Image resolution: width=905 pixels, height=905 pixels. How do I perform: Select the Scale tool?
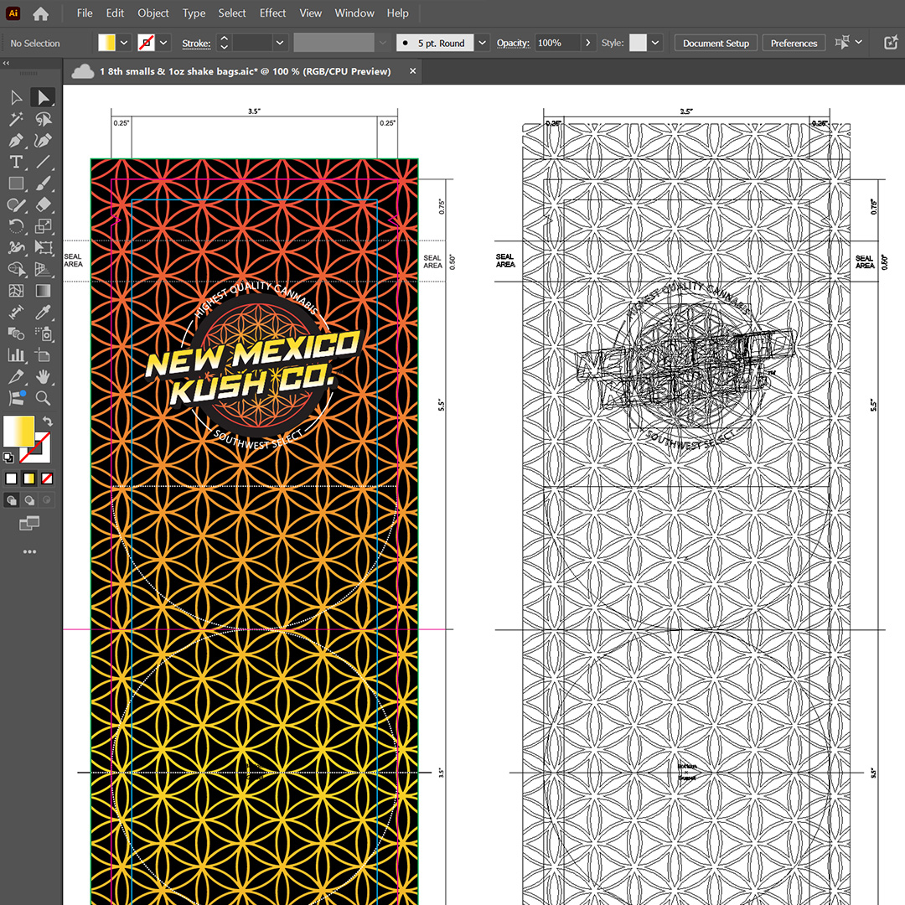click(x=43, y=226)
